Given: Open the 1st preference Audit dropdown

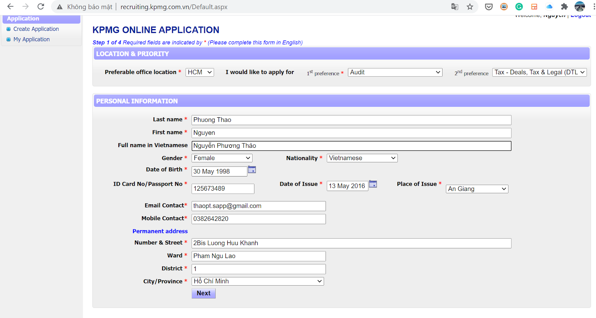Looking at the screenshot, I should pos(395,72).
